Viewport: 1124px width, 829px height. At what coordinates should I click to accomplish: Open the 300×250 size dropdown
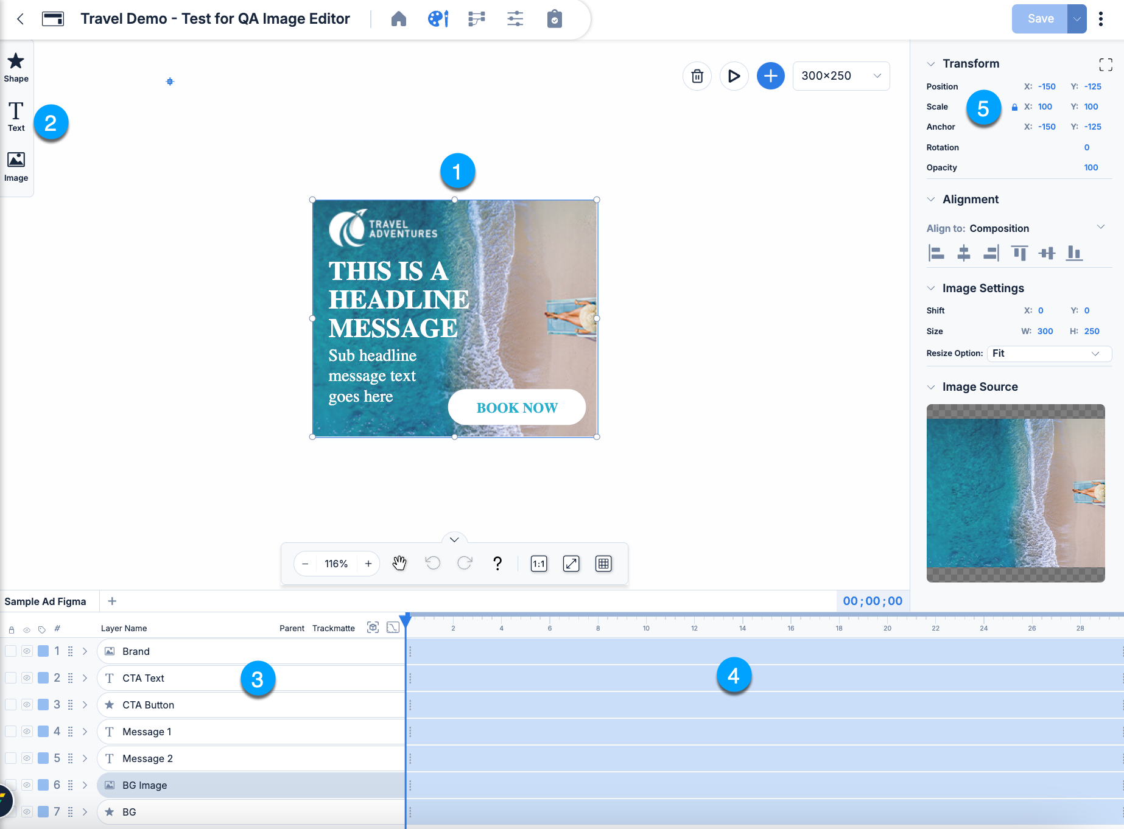[x=841, y=76]
